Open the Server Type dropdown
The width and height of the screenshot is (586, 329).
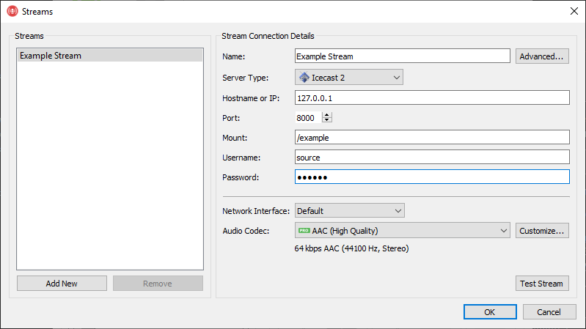pos(349,78)
